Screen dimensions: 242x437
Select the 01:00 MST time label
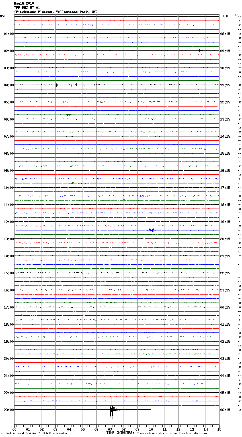(x=9, y=34)
